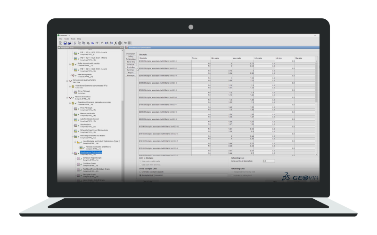
Task: Click the Pushback/Period Schedule Graph icon
Action: [x=78, y=170]
